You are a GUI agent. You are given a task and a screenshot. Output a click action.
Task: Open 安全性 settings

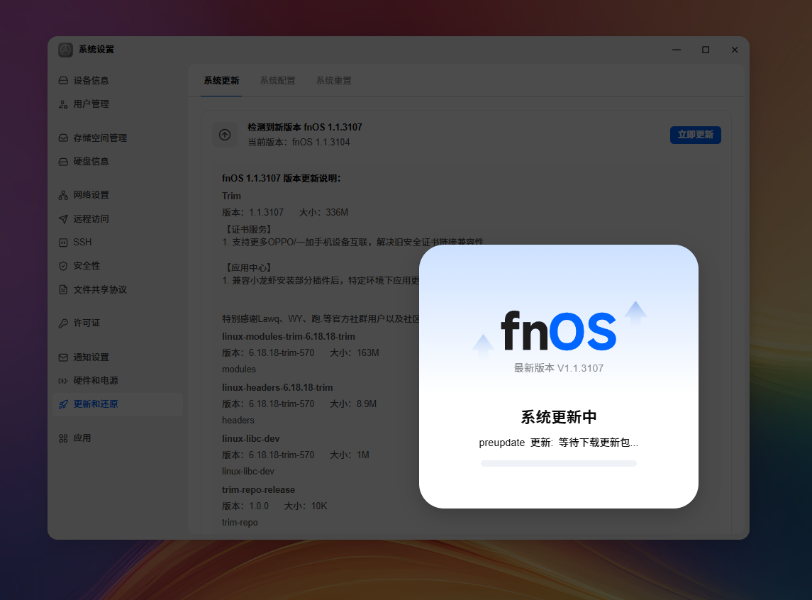pyautogui.click(x=118, y=265)
